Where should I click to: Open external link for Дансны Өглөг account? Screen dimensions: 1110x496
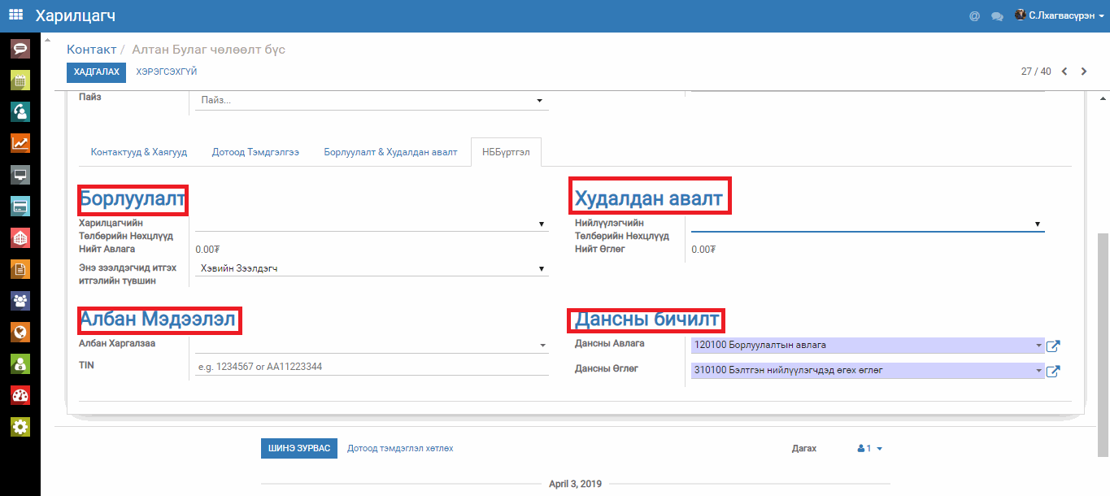1052,372
